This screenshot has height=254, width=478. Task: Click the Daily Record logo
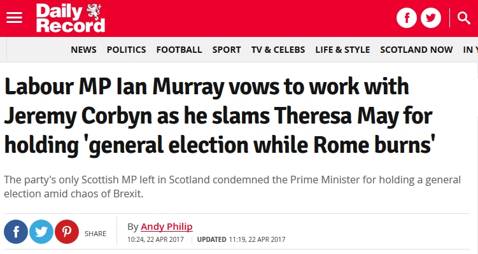coord(71,18)
